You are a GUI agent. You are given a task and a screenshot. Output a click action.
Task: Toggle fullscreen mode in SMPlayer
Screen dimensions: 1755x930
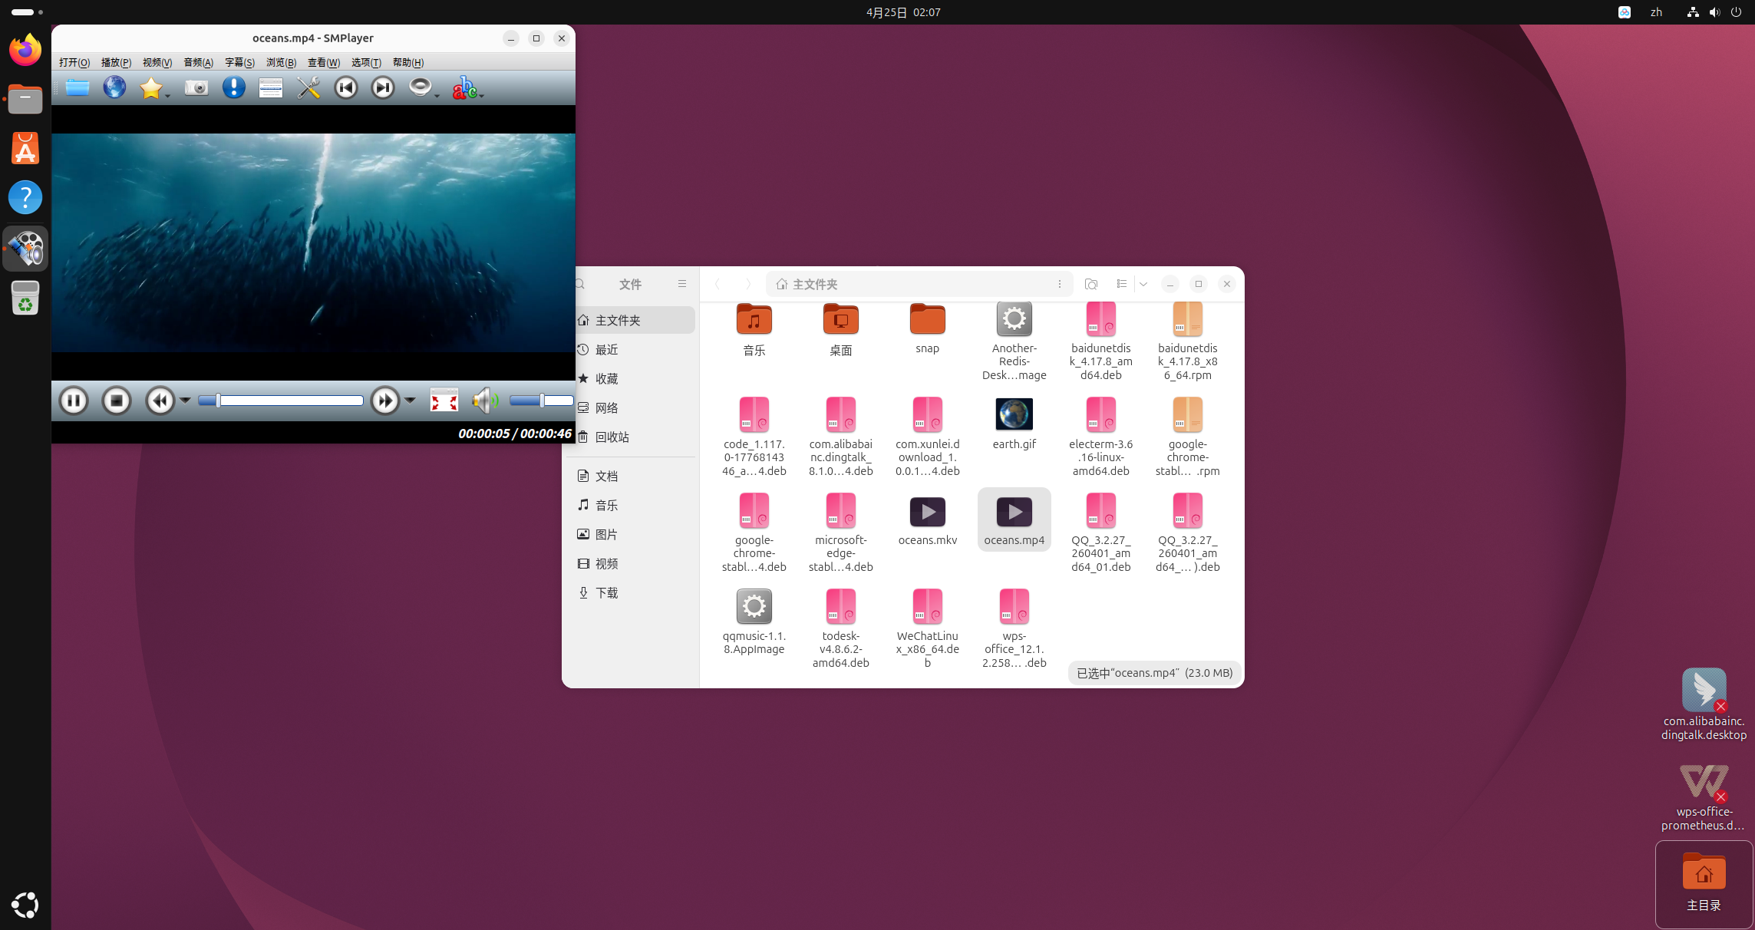click(444, 400)
